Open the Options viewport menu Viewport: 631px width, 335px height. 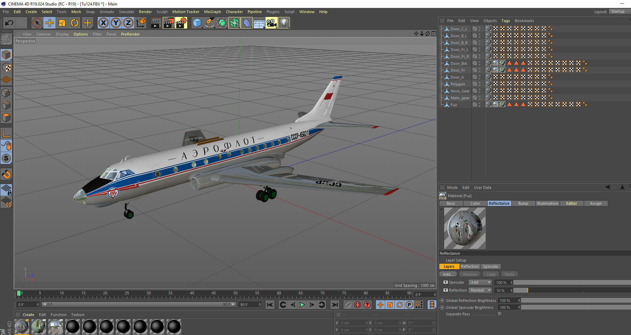[x=81, y=34]
